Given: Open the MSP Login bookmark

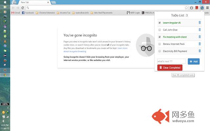Looking at the screenshot, I should 133,13.
